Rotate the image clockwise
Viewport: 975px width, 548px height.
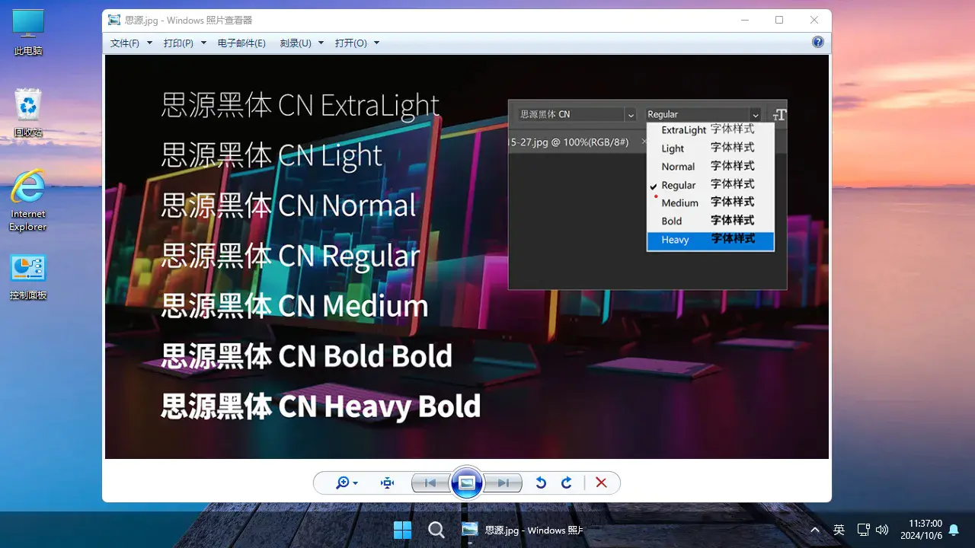pos(566,483)
